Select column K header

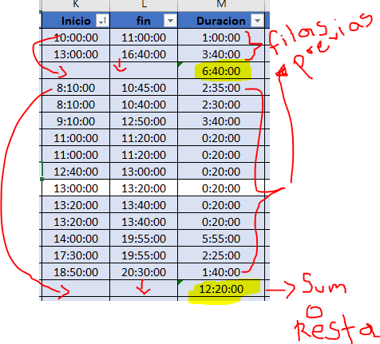[x=76, y=4]
